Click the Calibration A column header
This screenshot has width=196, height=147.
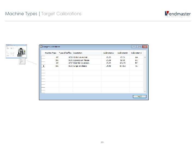[108, 53]
